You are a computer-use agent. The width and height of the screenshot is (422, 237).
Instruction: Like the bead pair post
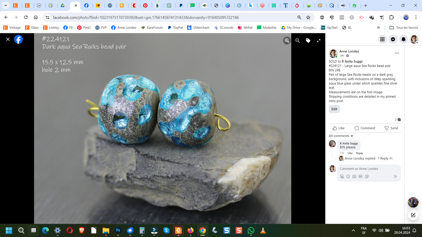click(x=338, y=128)
